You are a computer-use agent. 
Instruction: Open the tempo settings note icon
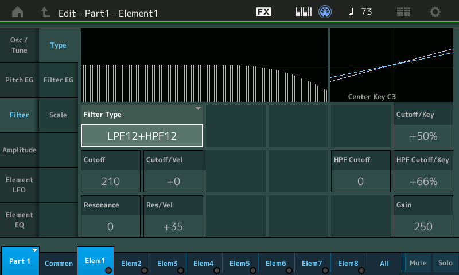(x=351, y=12)
